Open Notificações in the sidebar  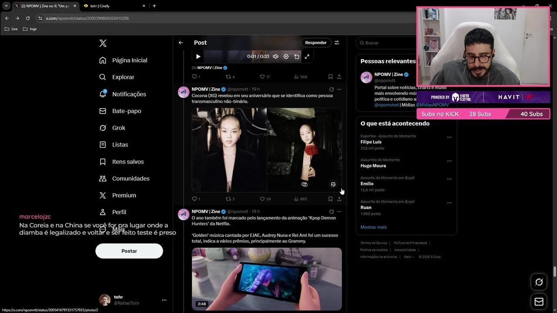pyautogui.click(x=123, y=94)
